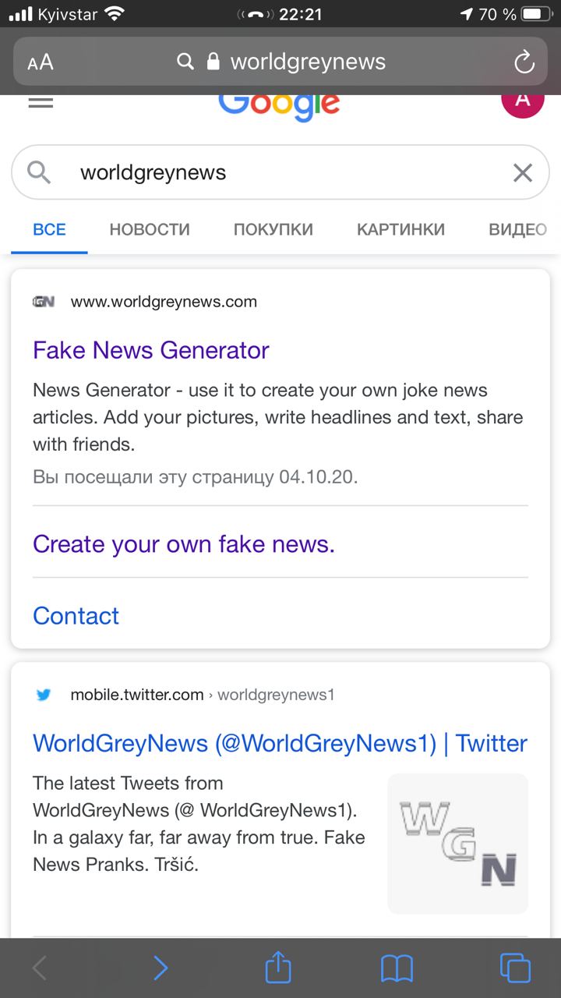Tap the WGN logo thumbnail
561x998 pixels.
pos(458,844)
